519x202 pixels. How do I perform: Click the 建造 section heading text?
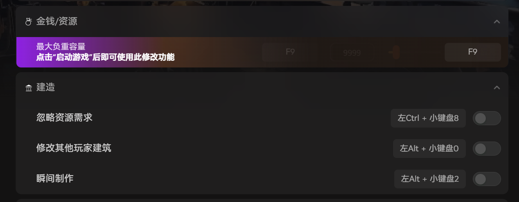46,87
